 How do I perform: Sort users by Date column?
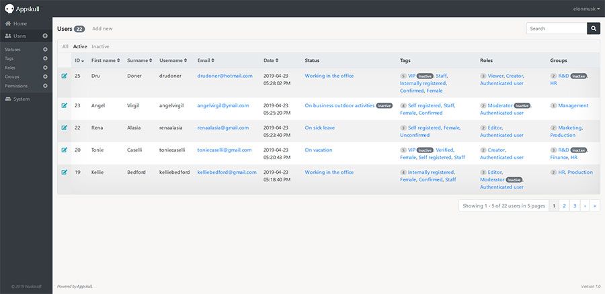(x=271, y=60)
